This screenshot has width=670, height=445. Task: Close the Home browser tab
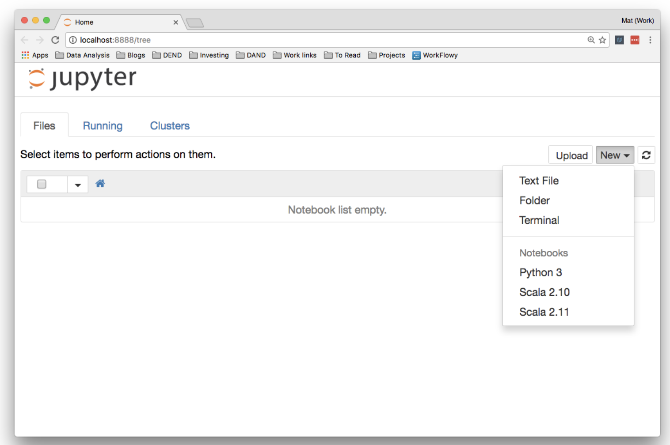click(x=175, y=22)
